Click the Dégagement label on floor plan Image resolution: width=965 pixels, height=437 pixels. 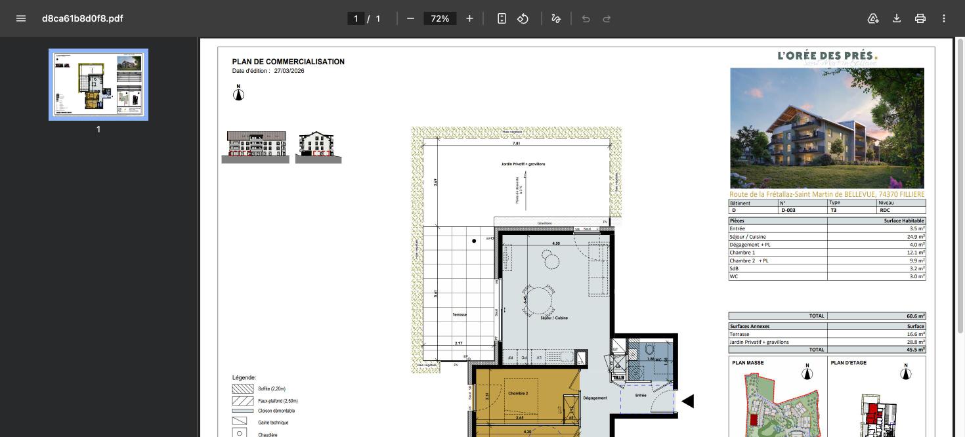click(595, 398)
